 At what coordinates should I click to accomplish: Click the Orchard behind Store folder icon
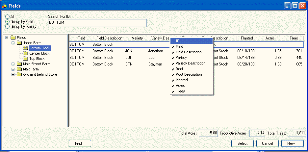point(19,74)
